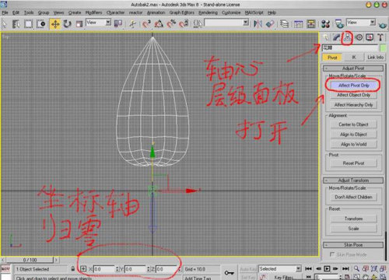The image size is (389, 280).
Task: Toggle the Angle Snap button
Action: pos(159,24)
